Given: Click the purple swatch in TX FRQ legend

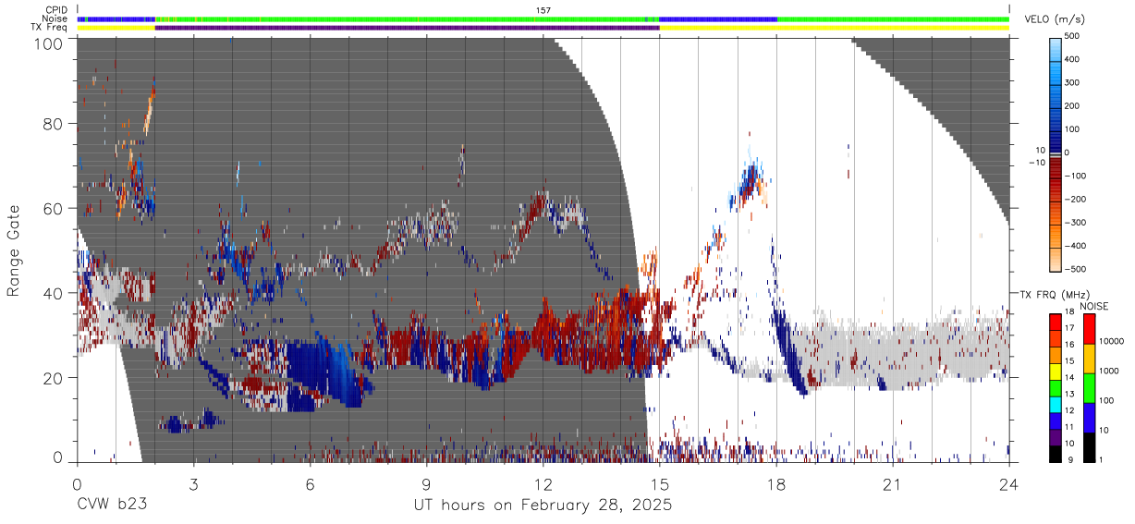Looking at the screenshot, I should 1055,437.
